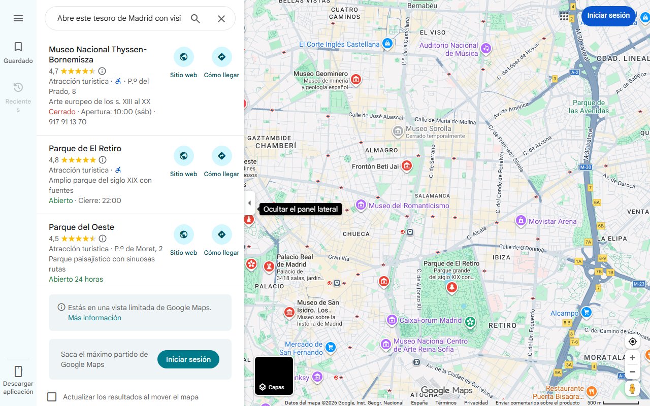Enable Actualizar los resultados al mover el mapa
This screenshot has height=406, width=650.
[x=52, y=397]
